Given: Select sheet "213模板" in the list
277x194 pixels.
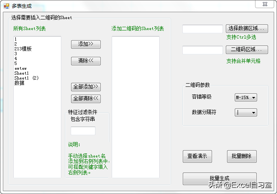Looking at the screenshot, I should (x=37, y=49).
